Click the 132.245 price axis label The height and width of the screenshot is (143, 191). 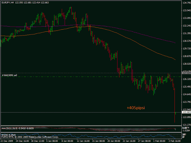point(187,26)
